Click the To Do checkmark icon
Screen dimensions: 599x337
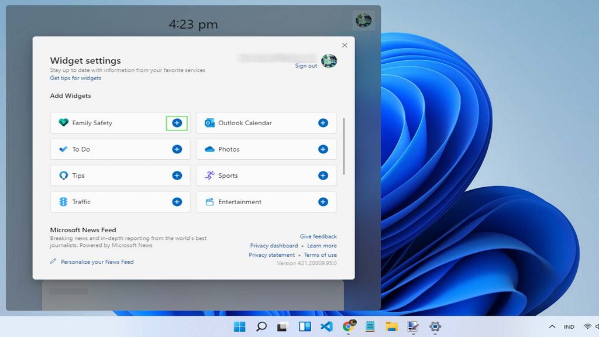click(63, 149)
